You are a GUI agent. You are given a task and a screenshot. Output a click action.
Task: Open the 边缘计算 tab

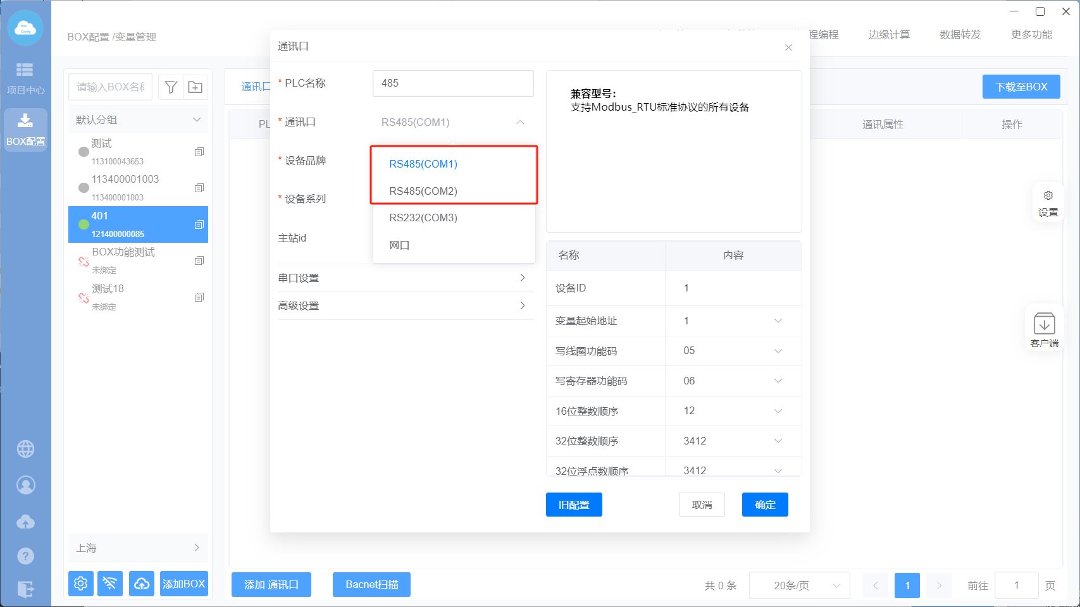[x=889, y=35]
